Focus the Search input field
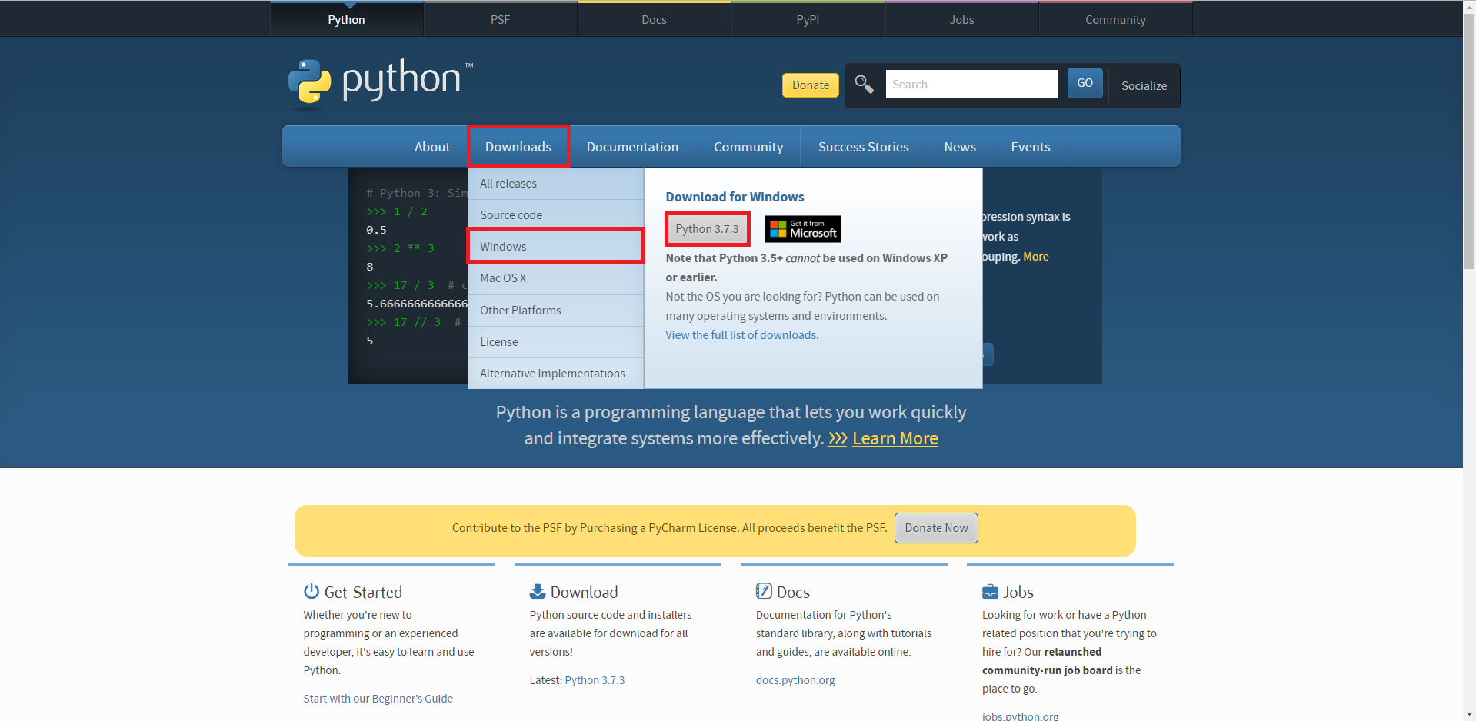 click(x=971, y=85)
